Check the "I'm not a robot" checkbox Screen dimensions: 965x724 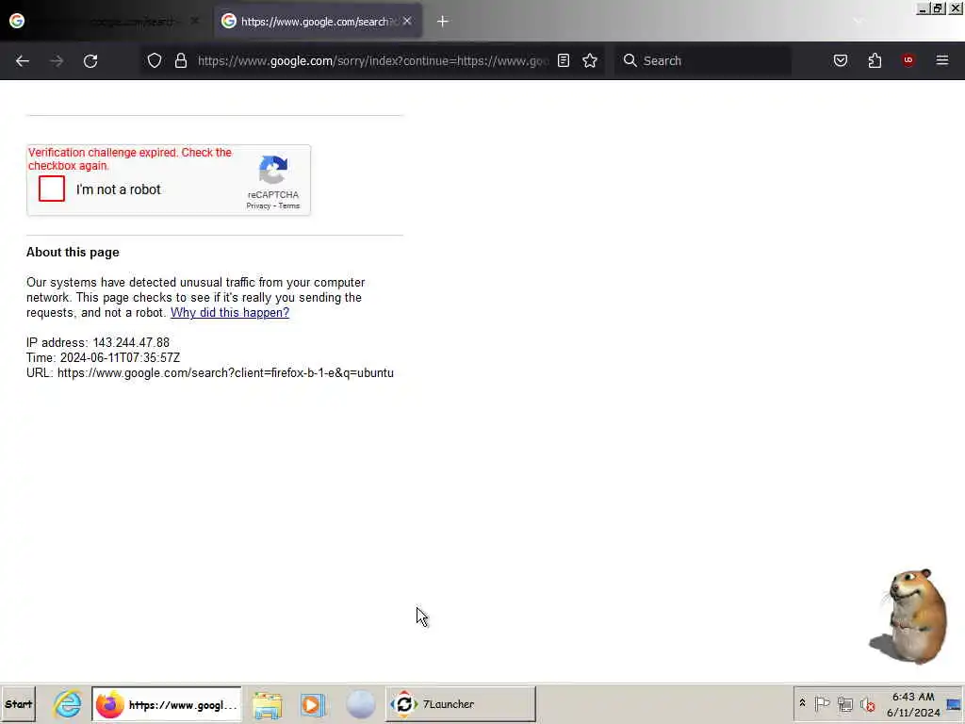click(x=52, y=189)
